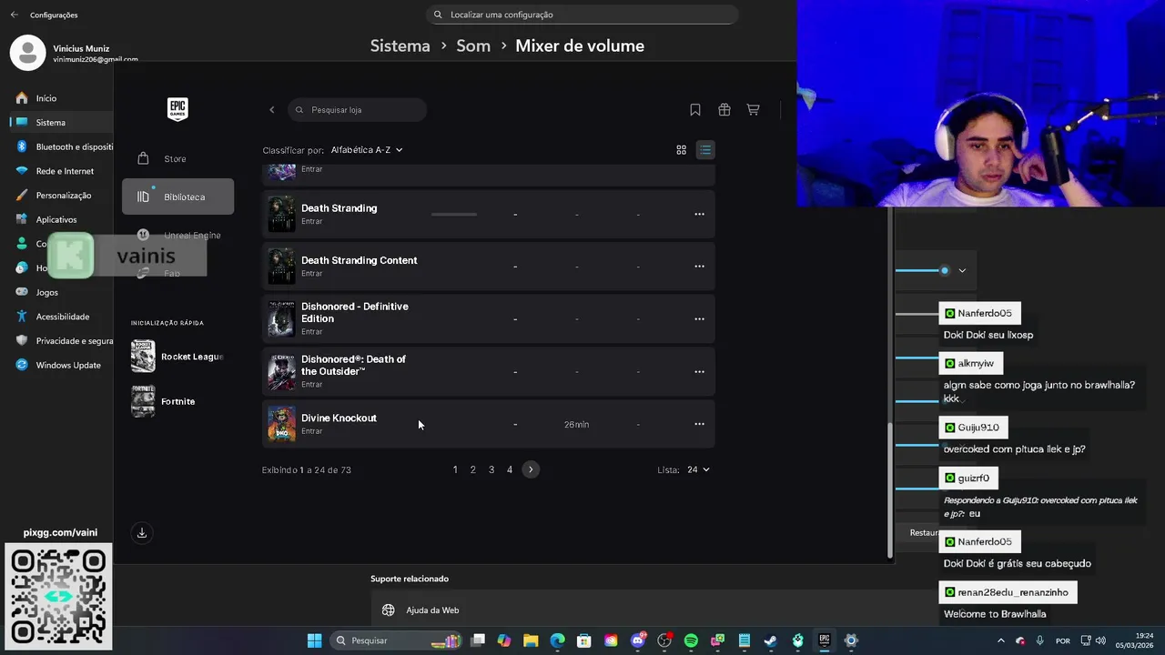Click the taskbar Pesquisar search box
Image resolution: width=1165 pixels, height=655 pixels.
pyautogui.click(x=396, y=640)
